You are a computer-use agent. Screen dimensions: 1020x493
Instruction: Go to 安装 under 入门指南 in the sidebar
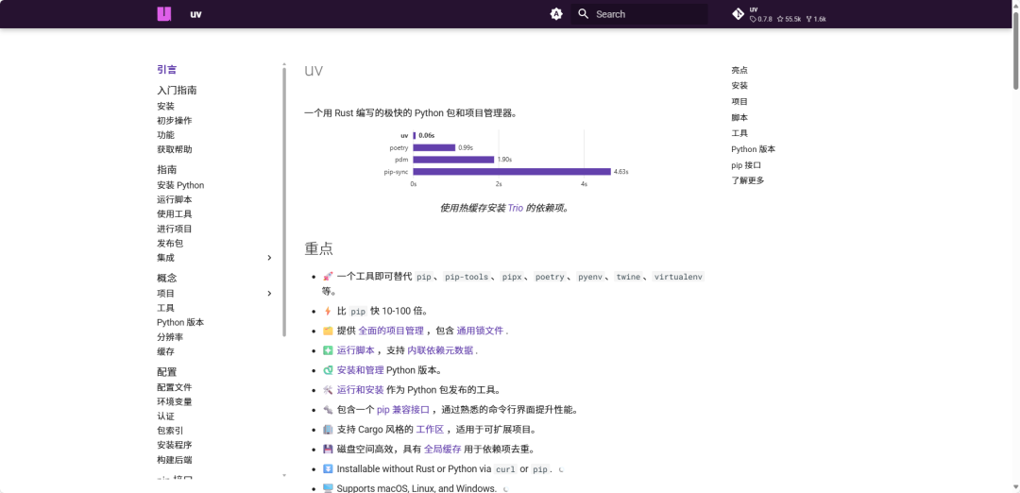(165, 106)
